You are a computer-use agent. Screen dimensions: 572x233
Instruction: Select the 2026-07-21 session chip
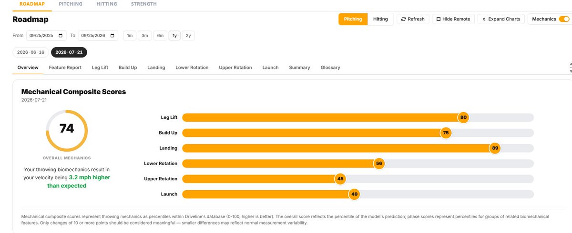(69, 52)
